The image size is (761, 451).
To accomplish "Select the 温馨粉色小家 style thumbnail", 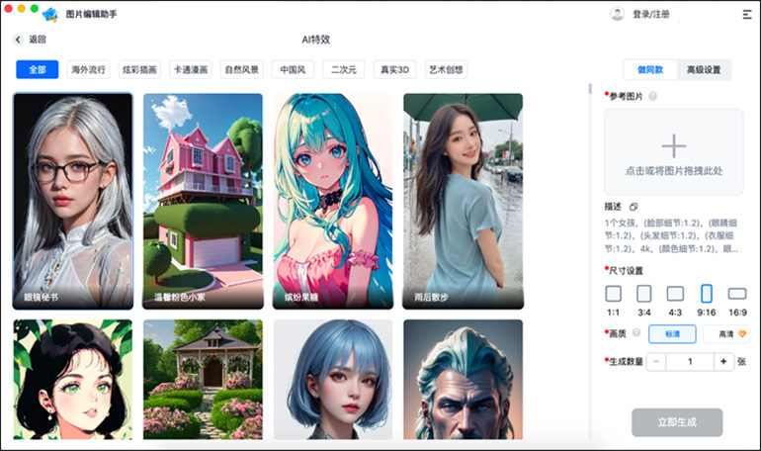I will 203,201.
